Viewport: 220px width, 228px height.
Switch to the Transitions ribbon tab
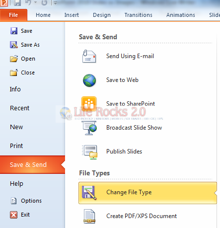coord(139,15)
